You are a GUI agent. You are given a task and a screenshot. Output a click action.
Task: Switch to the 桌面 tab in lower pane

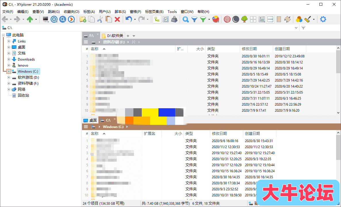(90, 120)
